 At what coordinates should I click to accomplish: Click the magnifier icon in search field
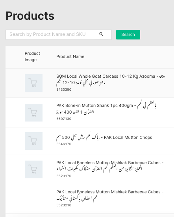pos(101,34)
